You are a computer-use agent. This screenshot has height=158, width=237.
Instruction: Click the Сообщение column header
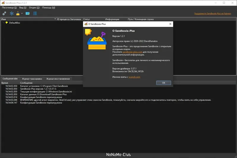pyautogui.click(x=26, y=83)
